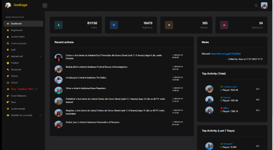Click the Businesses stat icon

224,25
